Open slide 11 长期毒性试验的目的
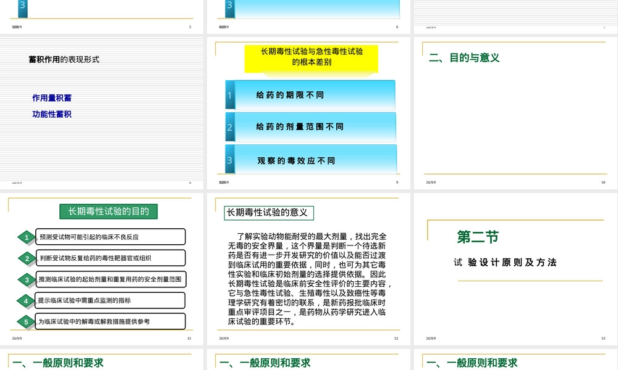Screen dimensions: 618x370 (102, 268)
